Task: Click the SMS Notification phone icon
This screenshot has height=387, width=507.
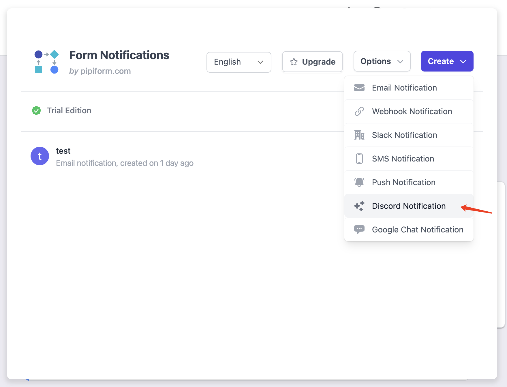Action: (x=359, y=158)
